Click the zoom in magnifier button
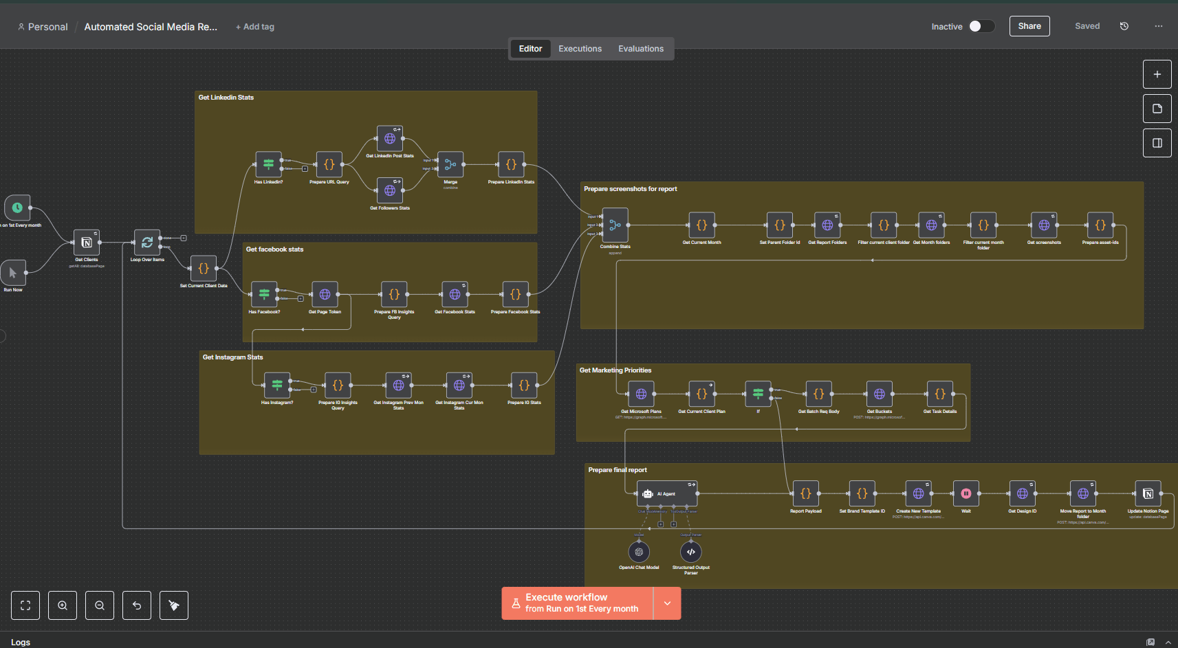 pos(63,605)
